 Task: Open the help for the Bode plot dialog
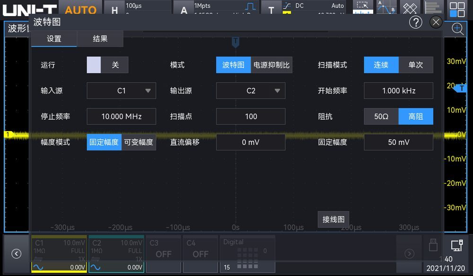[415, 22]
